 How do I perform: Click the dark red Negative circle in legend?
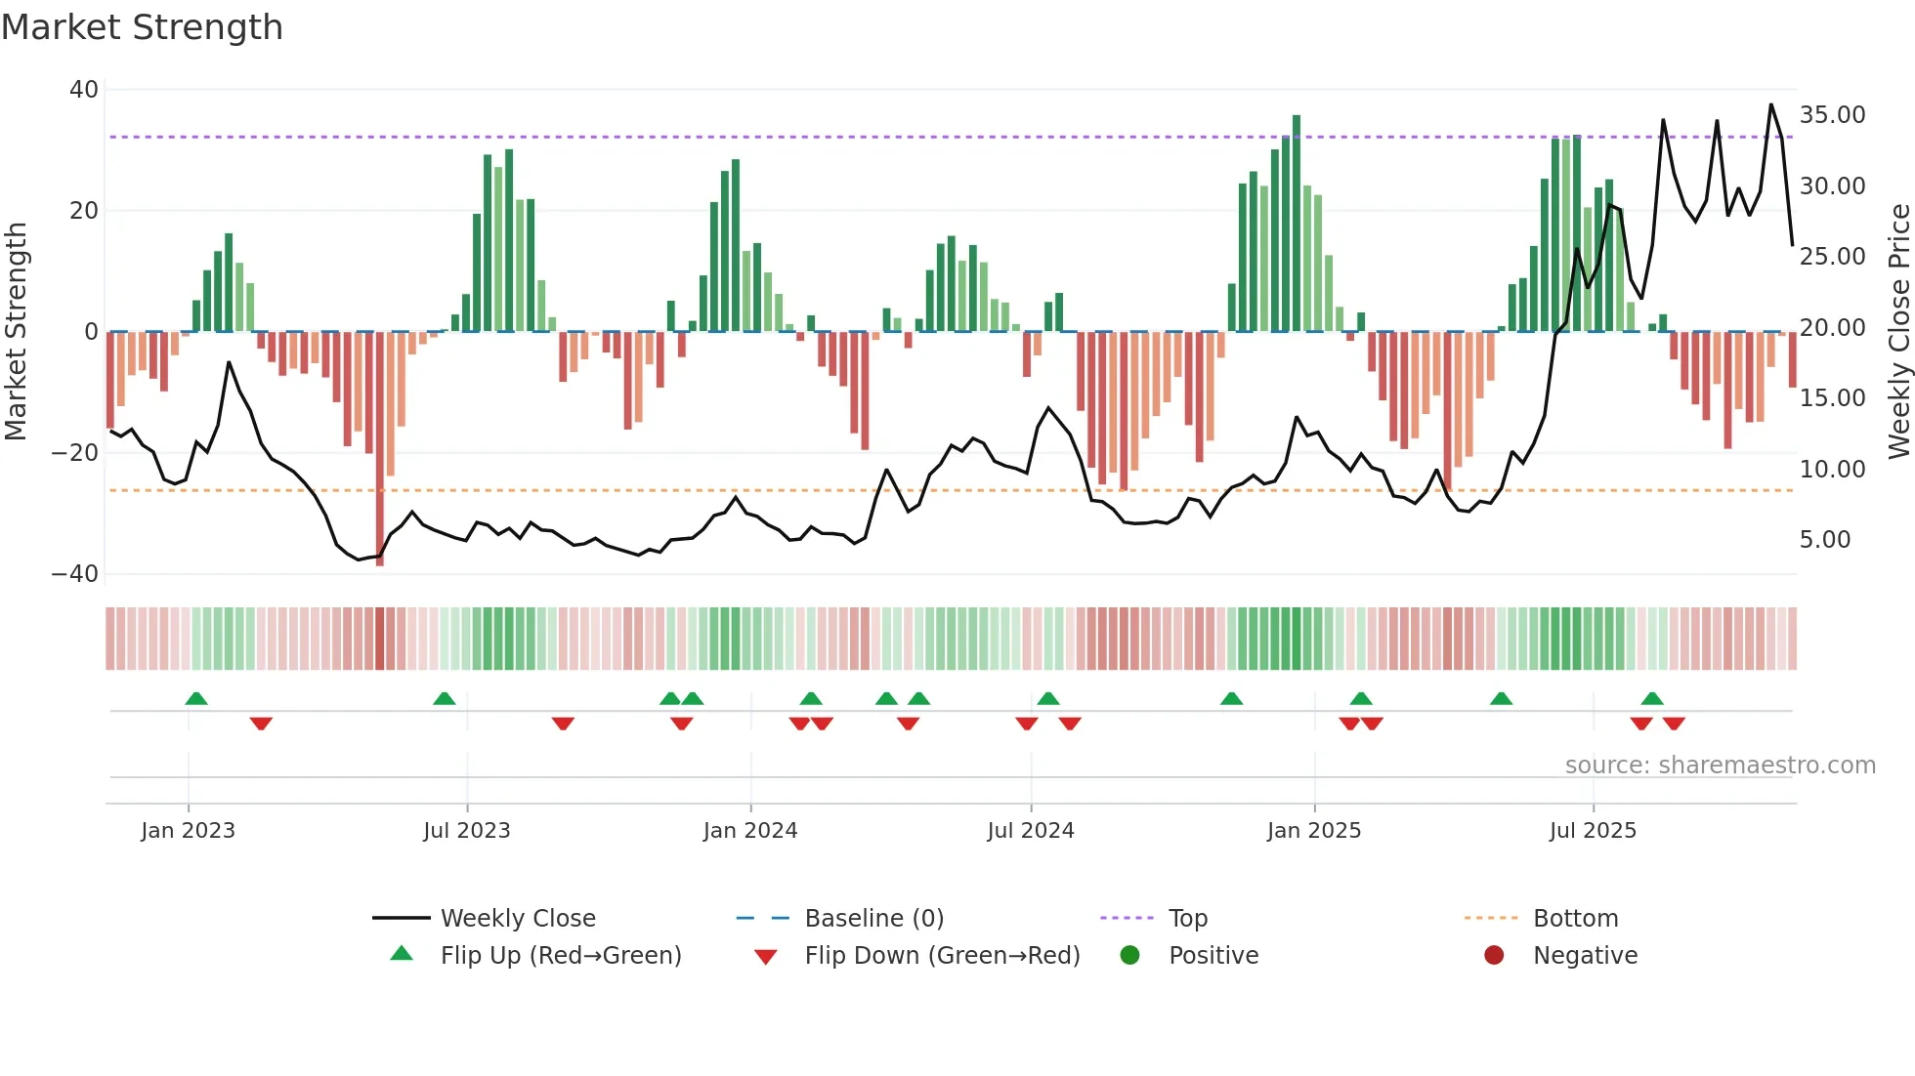[1494, 955]
